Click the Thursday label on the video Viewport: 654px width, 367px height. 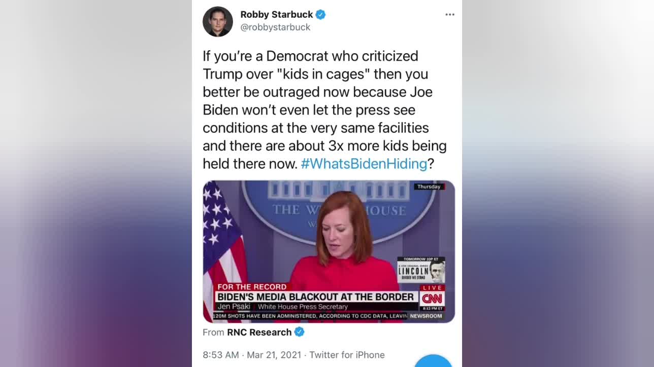pyautogui.click(x=429, y=187)
